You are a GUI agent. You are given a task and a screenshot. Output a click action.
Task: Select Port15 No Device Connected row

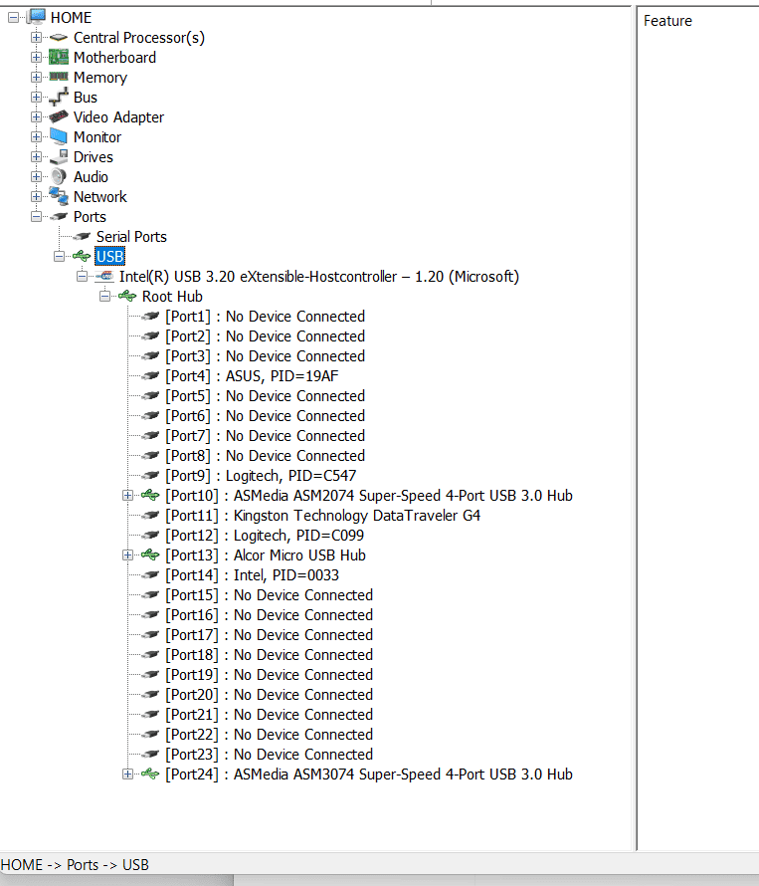click(x=269, y=595)
